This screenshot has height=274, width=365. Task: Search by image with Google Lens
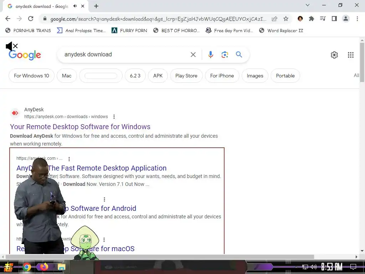(225, 55)
